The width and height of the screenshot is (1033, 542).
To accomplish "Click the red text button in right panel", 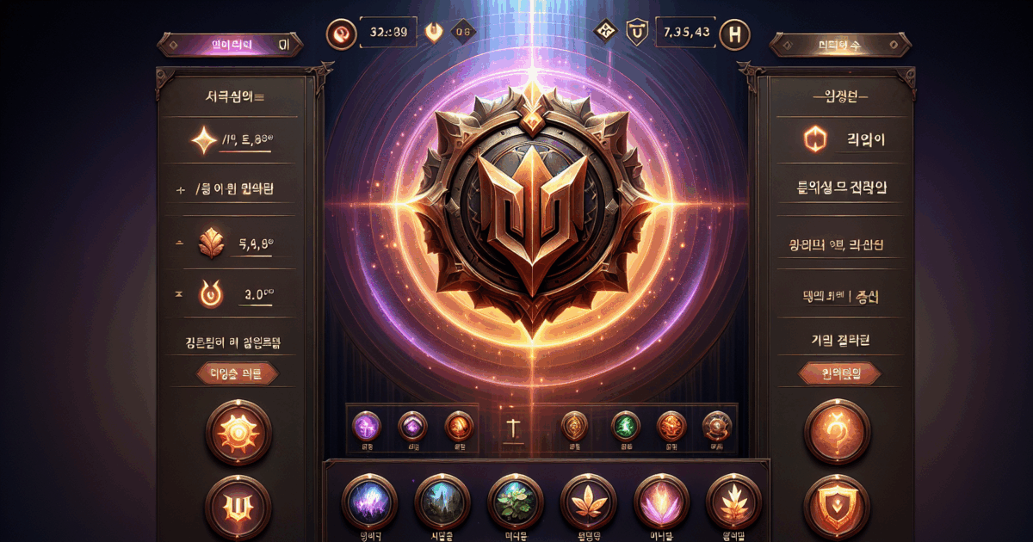I will [841, 373].
